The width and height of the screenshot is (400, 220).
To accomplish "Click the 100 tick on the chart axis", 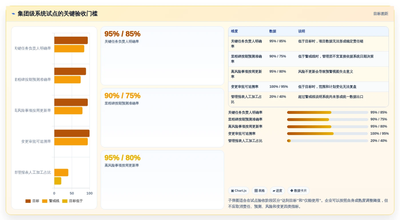I will 89,193.
